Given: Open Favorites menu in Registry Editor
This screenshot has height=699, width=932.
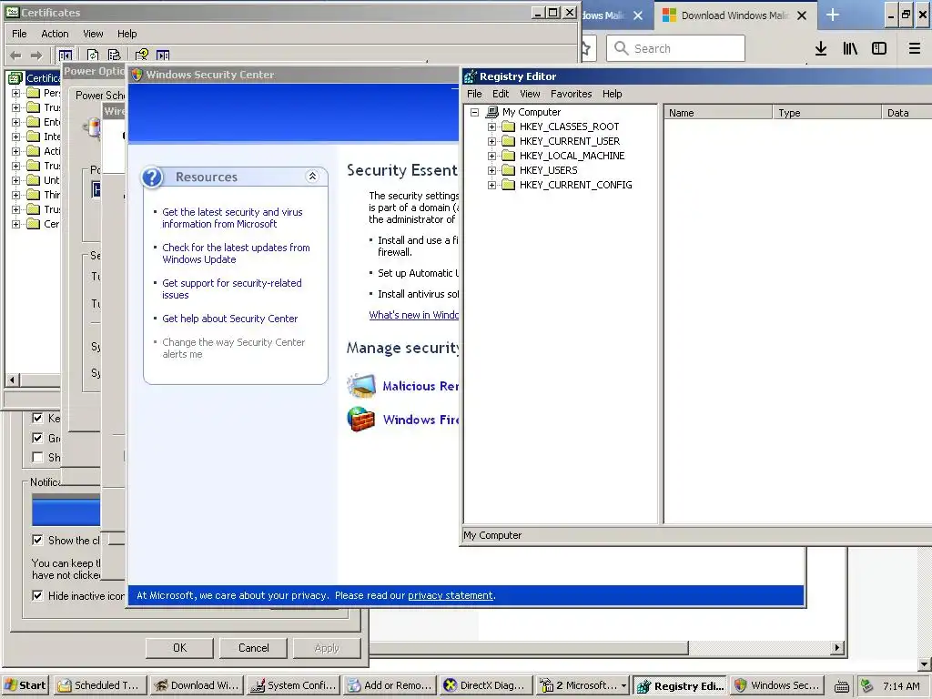Looking at the screenshot, I should pyautogui.click(x=571, y=94).
